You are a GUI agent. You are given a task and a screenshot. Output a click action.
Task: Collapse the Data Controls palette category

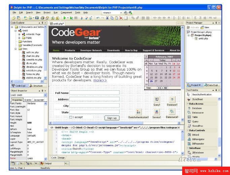click(x=188, y=130)
